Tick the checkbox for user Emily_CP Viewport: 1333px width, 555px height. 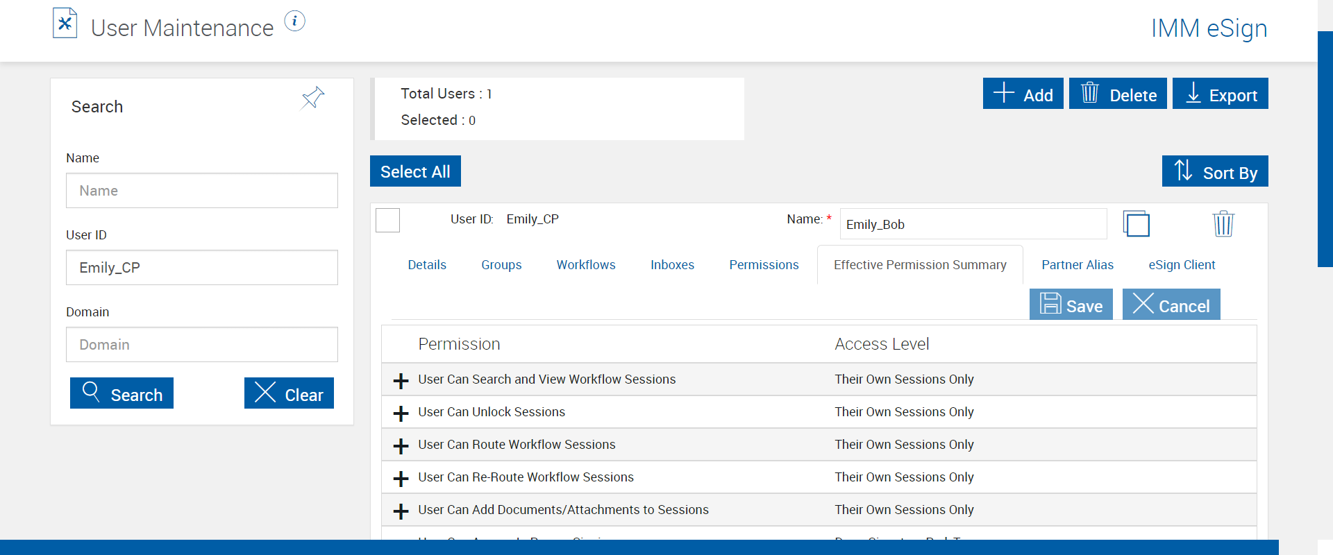(387, 221)
